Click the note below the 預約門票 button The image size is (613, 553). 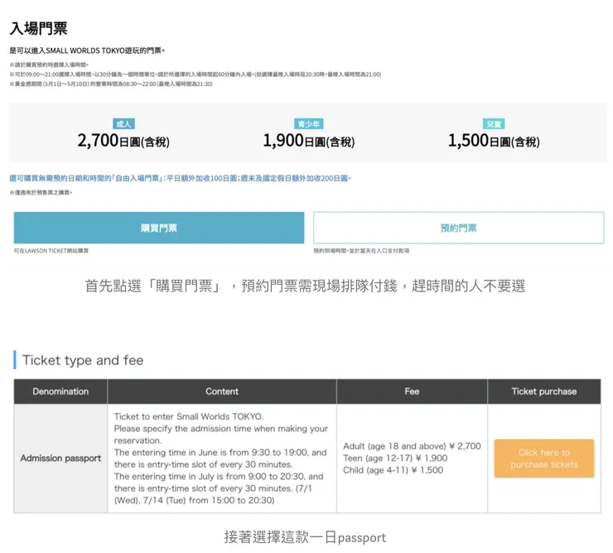click(361, 251)
